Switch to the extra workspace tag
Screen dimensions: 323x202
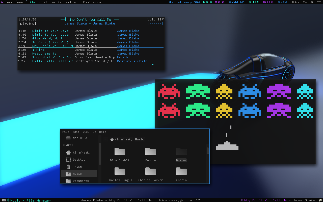71,2
